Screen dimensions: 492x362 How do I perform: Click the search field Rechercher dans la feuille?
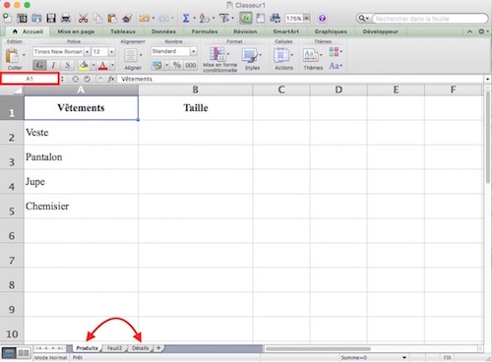tap(430, 19)
